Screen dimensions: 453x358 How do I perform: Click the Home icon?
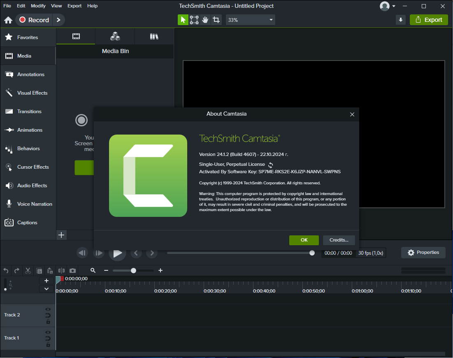8,20
